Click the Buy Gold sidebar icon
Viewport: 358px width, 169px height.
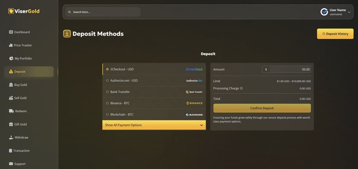[x=11, y=85]
